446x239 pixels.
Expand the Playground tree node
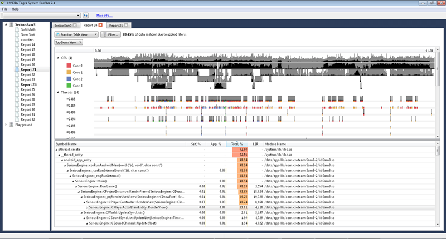point(6,125)
